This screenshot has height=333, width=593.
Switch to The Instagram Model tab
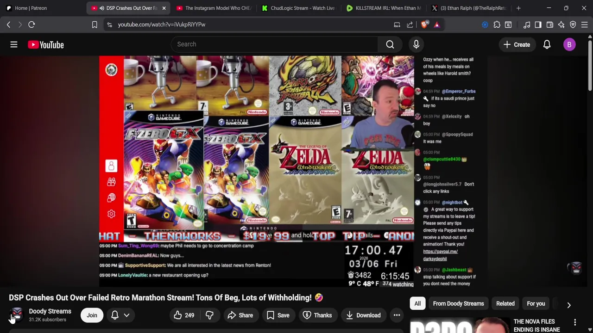(213, 8)
